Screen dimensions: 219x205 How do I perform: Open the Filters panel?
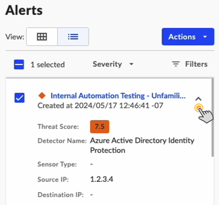(x=190, y=64)
